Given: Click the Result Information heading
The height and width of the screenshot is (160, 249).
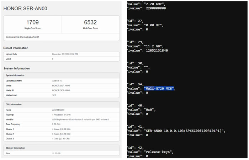Looking at the screenshot, I should coord(16,48).
